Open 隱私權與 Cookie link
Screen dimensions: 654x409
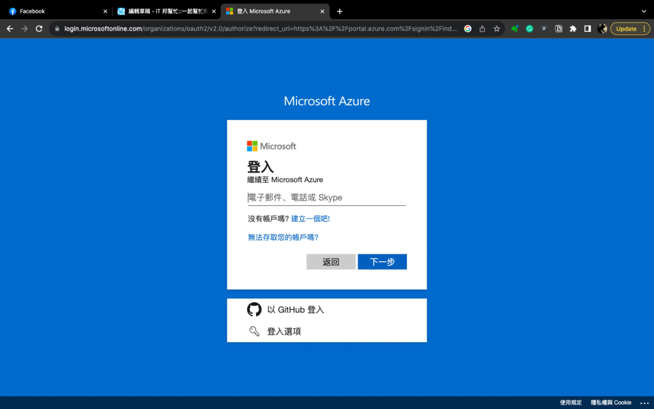[611, 403]
